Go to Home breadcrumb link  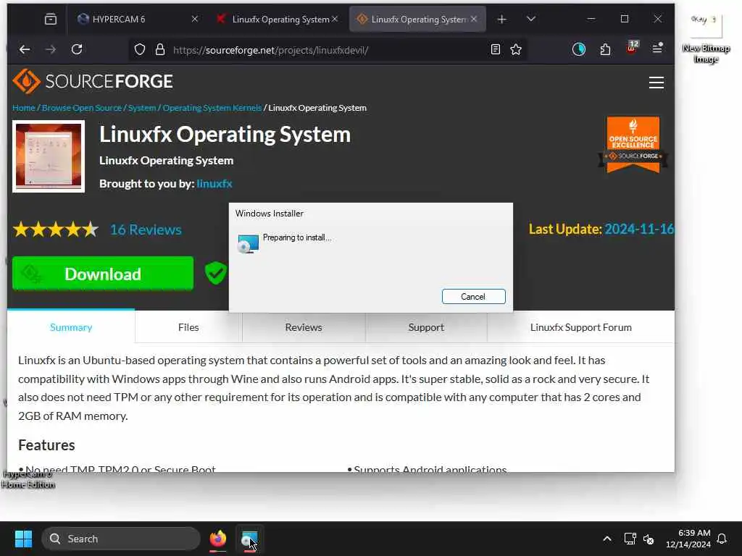click(24, 108)
